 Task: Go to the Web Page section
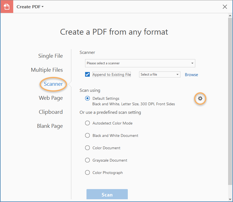pyautogui.click(x=51, y=98)
